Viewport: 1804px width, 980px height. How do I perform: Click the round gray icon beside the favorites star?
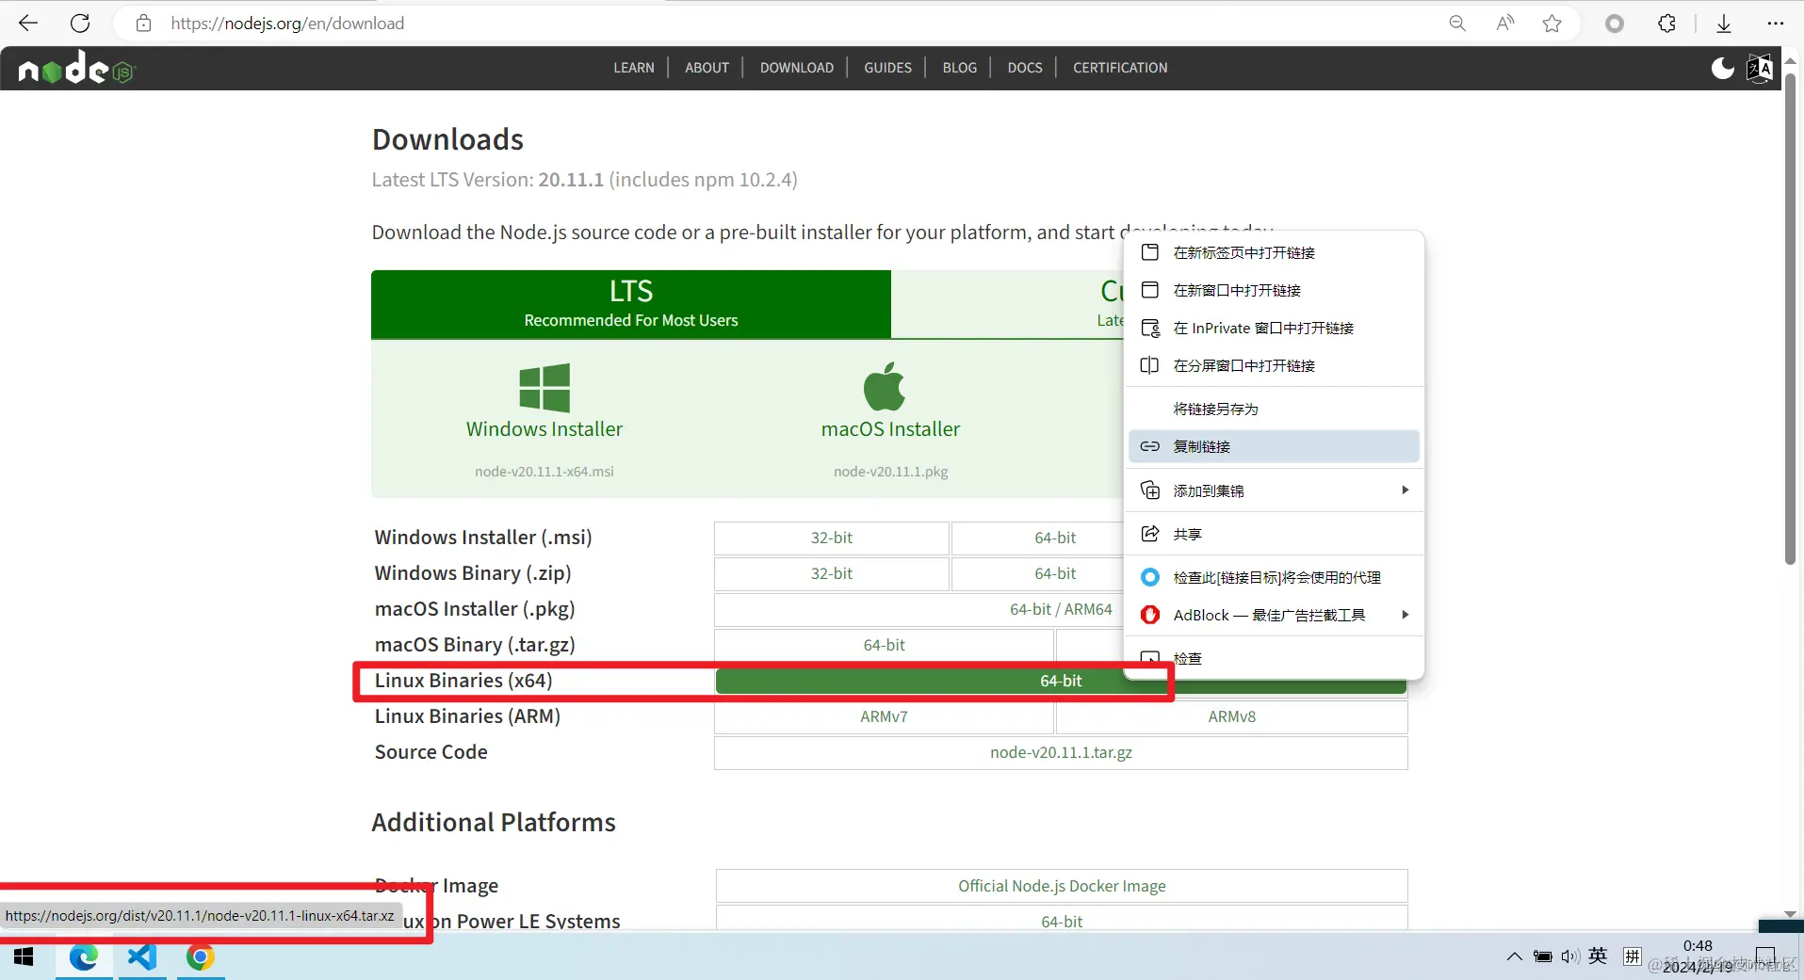[x=1615, y=24]
